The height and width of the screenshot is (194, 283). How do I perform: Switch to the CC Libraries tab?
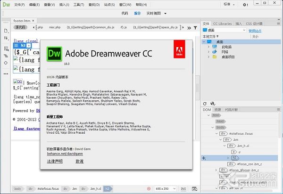tap(222, 24)
